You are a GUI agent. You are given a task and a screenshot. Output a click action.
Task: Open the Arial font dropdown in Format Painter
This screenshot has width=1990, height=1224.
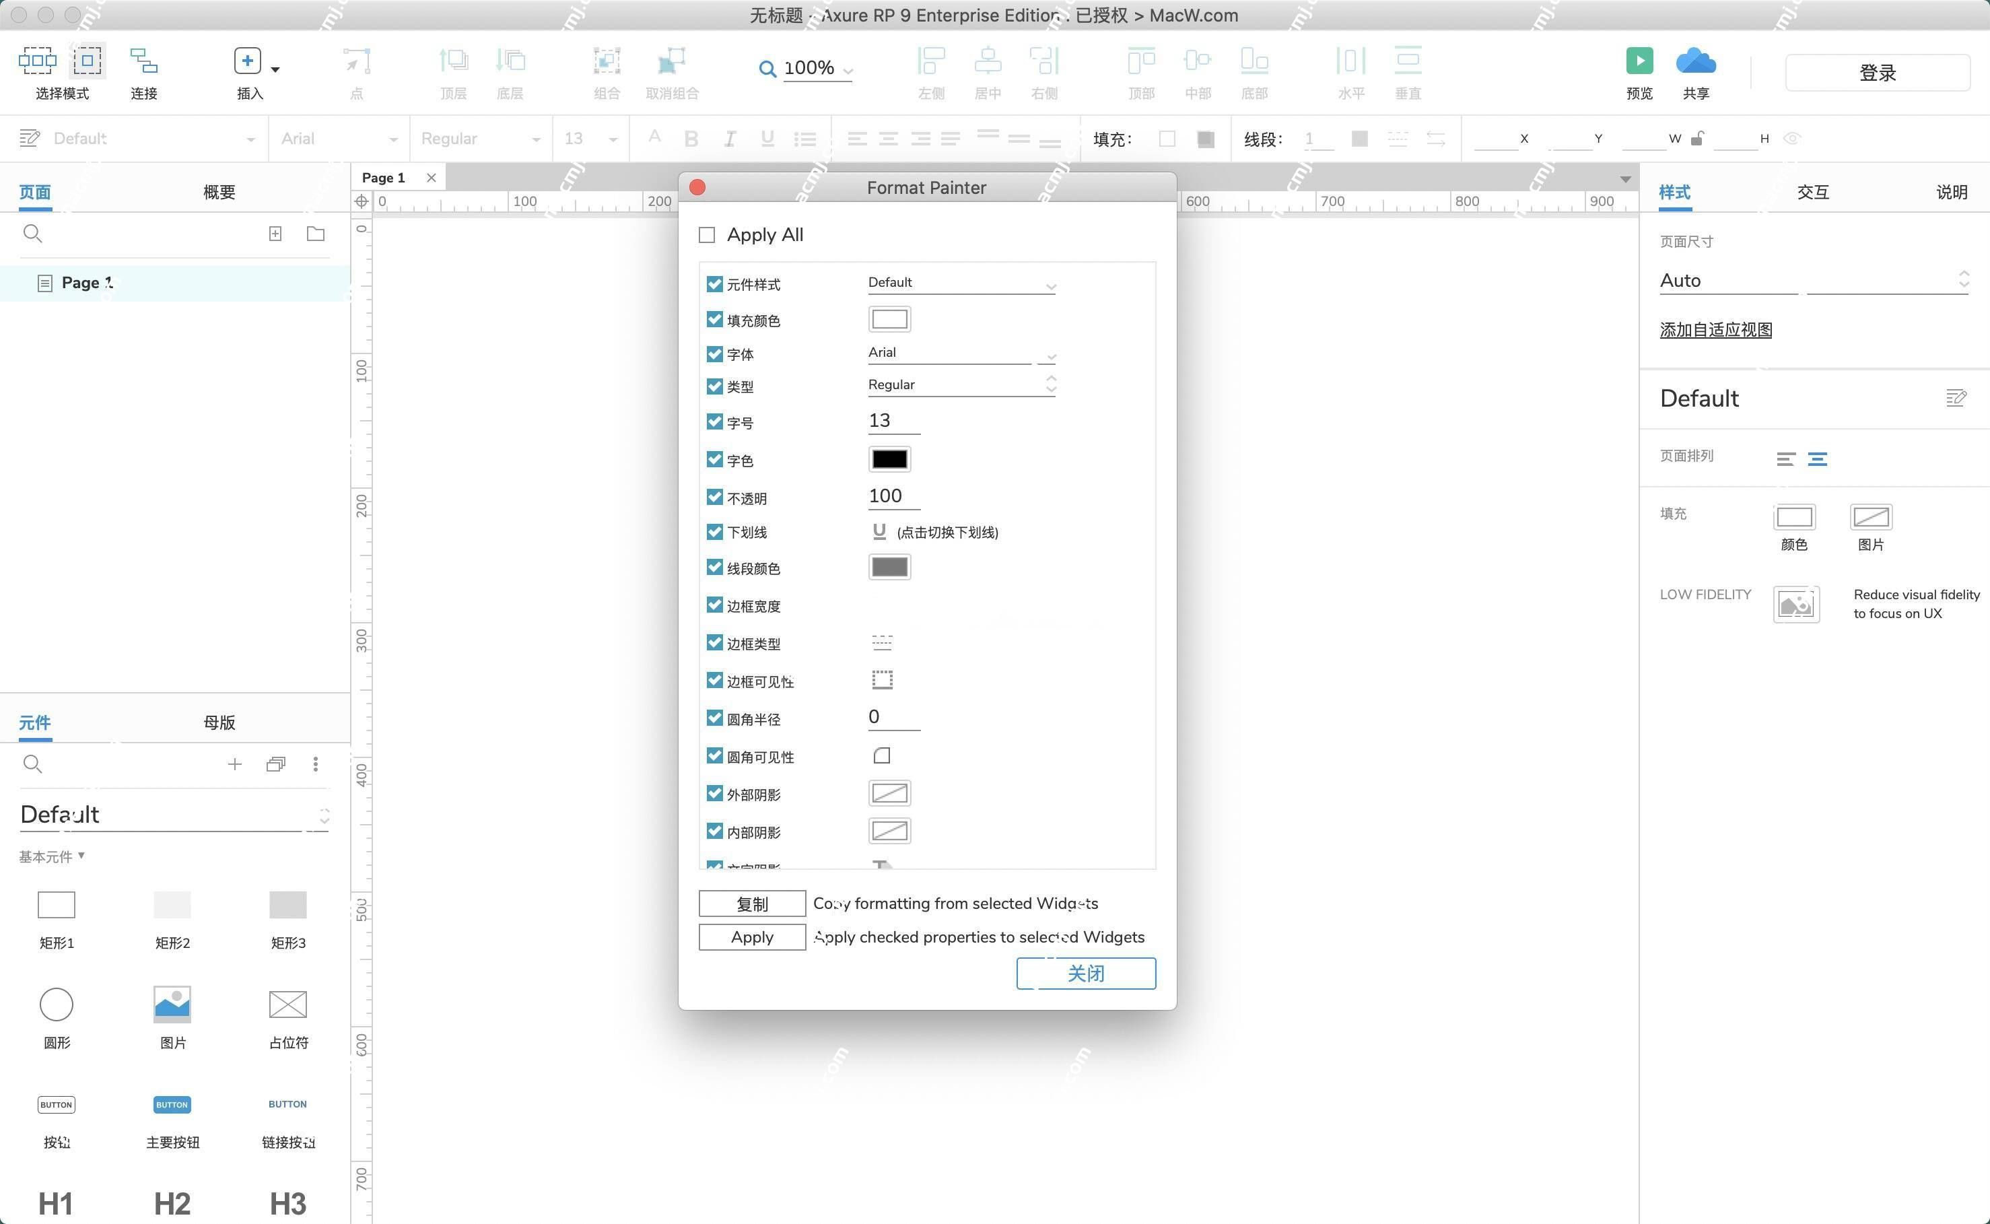[961, 353]
